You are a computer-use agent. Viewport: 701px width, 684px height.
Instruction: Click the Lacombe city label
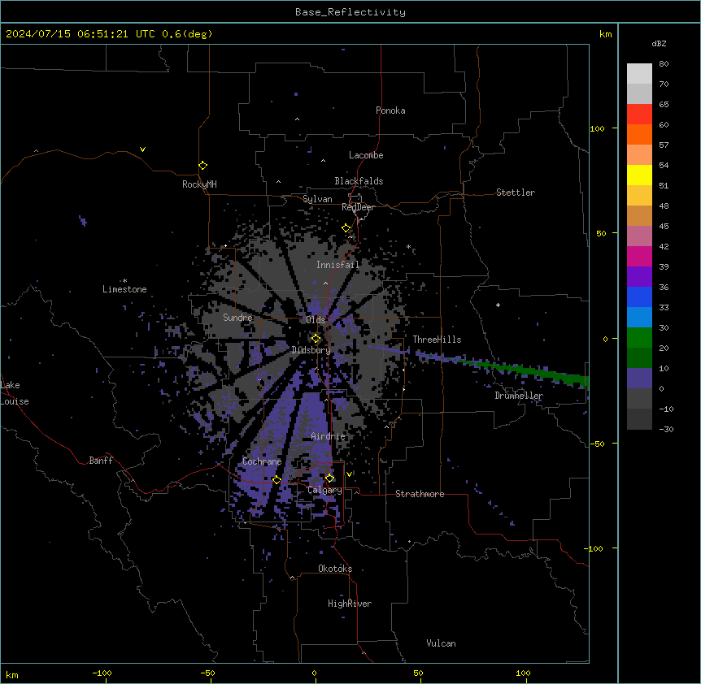(366, 155)
